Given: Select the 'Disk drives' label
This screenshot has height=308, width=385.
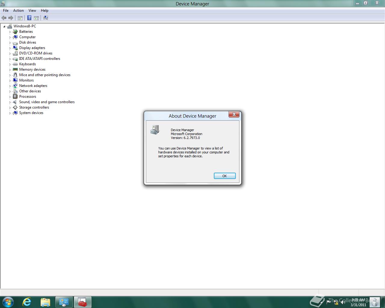Looking at the screenshot, I should 28,42.
